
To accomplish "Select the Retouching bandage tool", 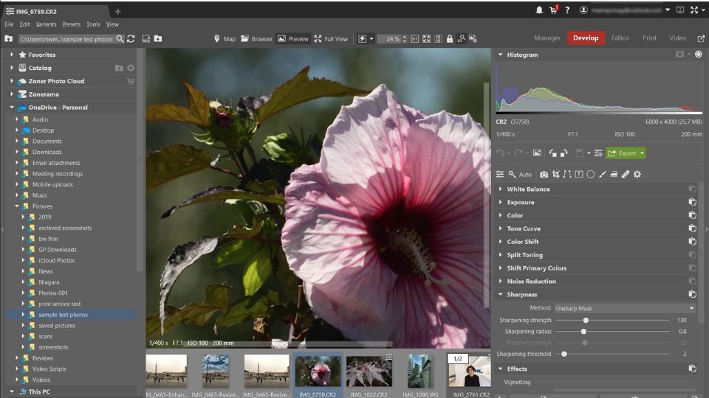I will (x=626, y=174).
